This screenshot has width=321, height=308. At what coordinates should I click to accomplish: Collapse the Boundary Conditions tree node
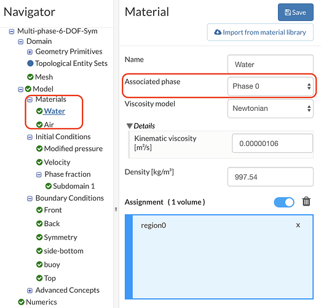tap(30, 198)
